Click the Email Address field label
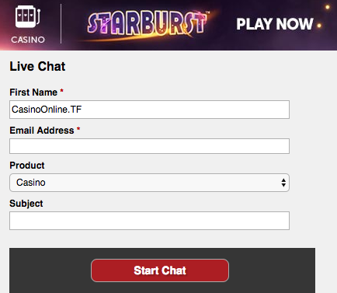The image size is (337, 293). pyautogui.click(x=42, y=131)
